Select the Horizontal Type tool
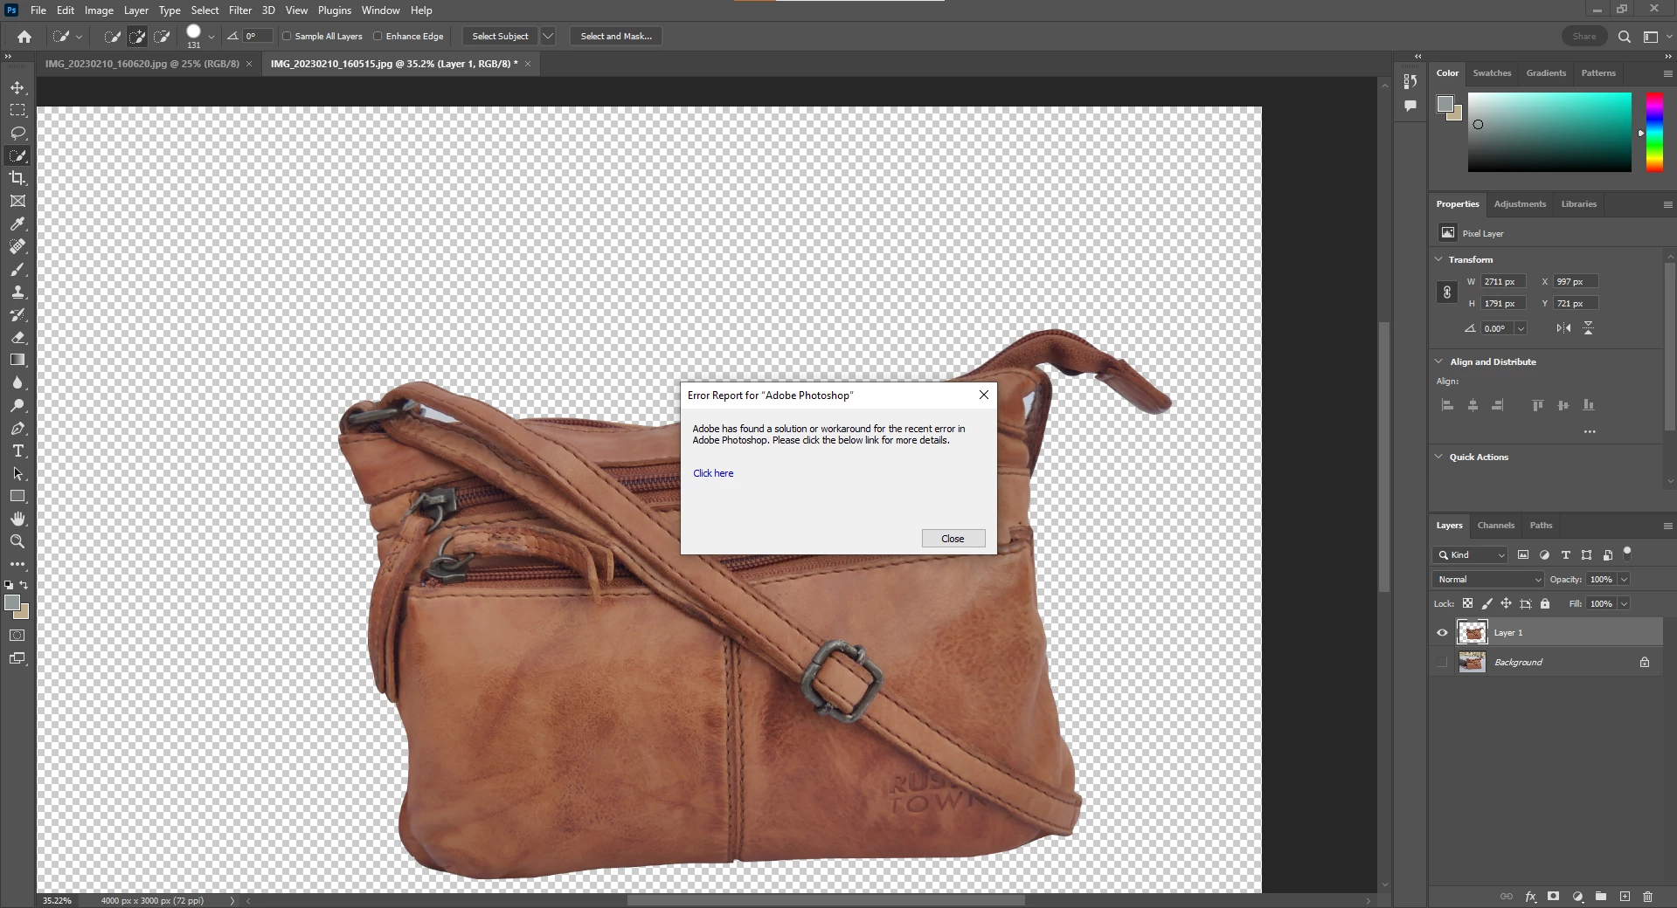Image resolution: width=1677 pixels, height=908 pixels. point(17,451)
